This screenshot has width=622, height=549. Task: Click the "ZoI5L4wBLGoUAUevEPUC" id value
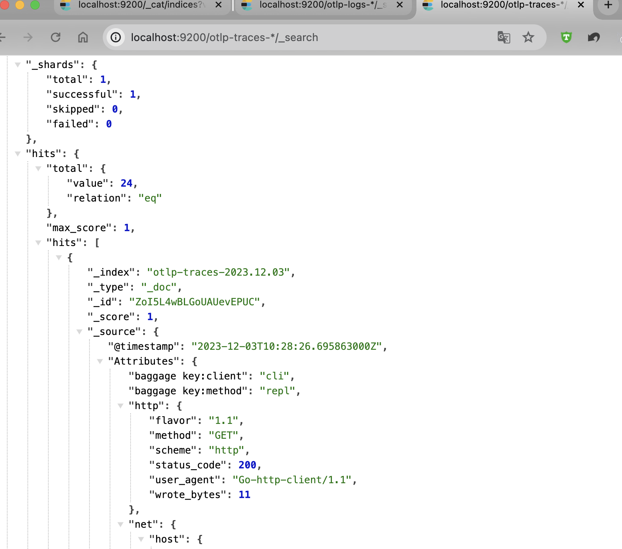[195, 302]
